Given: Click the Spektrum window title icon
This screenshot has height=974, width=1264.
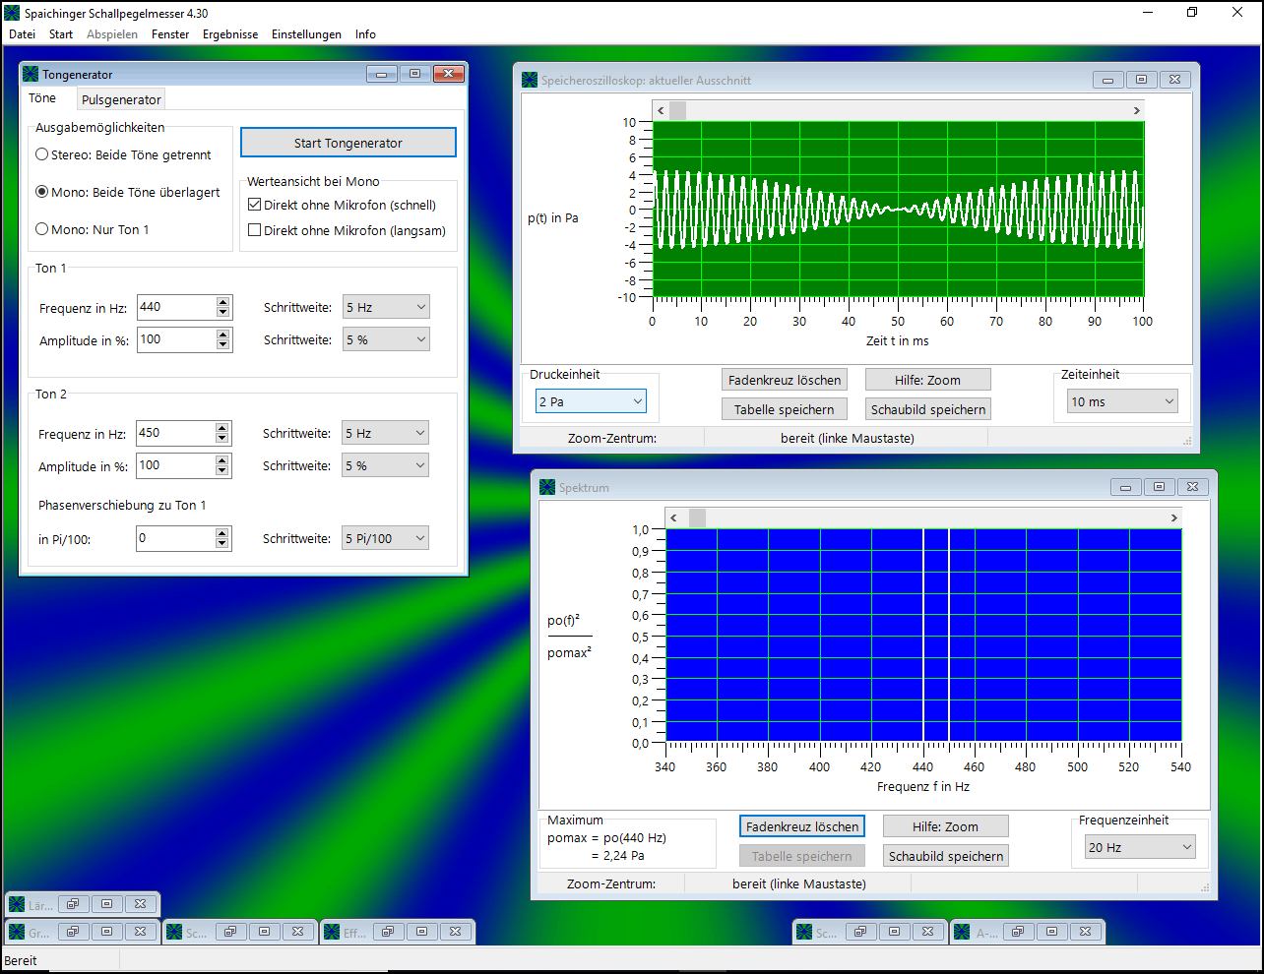Looking at the screenshot, I should pos(547,487).
